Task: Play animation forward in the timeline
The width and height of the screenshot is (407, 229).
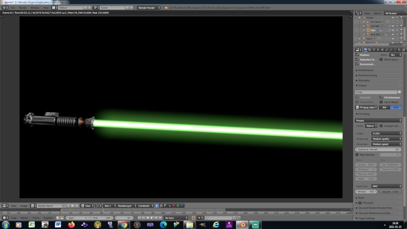Action: [152, 218]
